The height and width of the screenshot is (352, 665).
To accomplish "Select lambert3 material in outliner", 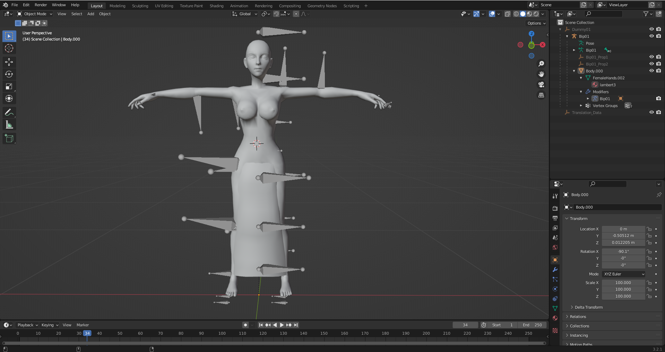I will pyautogui.click(x=607, y=85).
